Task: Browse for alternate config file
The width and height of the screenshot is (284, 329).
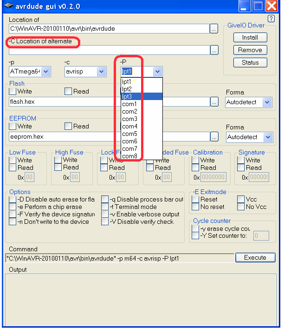Action: (x=214, y=50)
